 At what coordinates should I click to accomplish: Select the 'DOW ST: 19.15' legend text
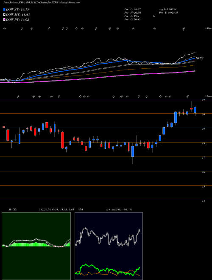pos(17,9)
